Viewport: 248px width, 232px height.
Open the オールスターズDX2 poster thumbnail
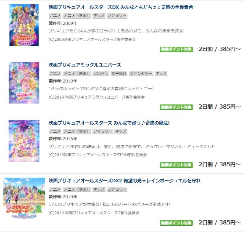(24, 198)
